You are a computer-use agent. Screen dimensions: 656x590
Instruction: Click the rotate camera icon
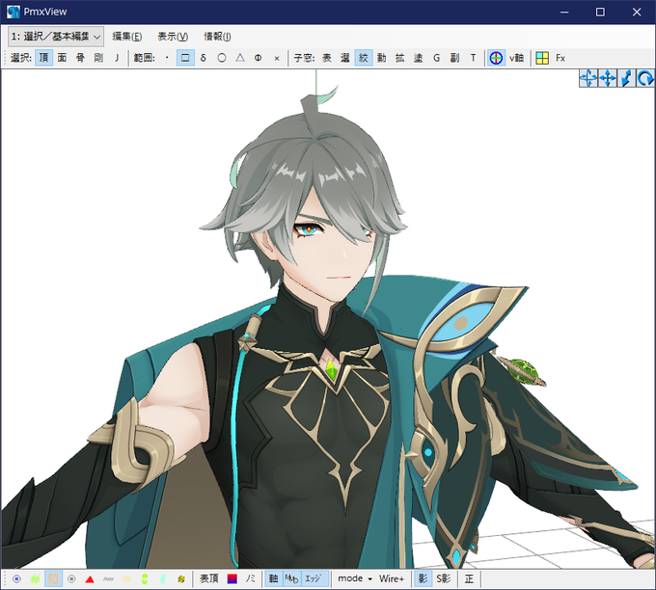645,78
